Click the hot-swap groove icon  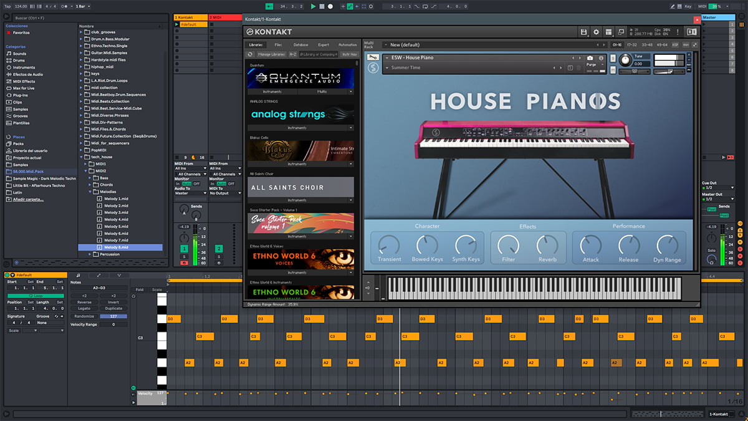click(55, 316)
